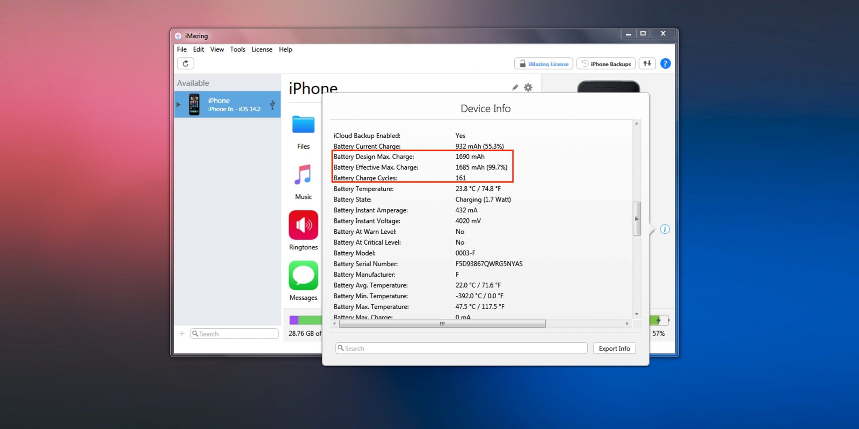Open the File menu
The image size is (859, 429).
tap(182, 49)
